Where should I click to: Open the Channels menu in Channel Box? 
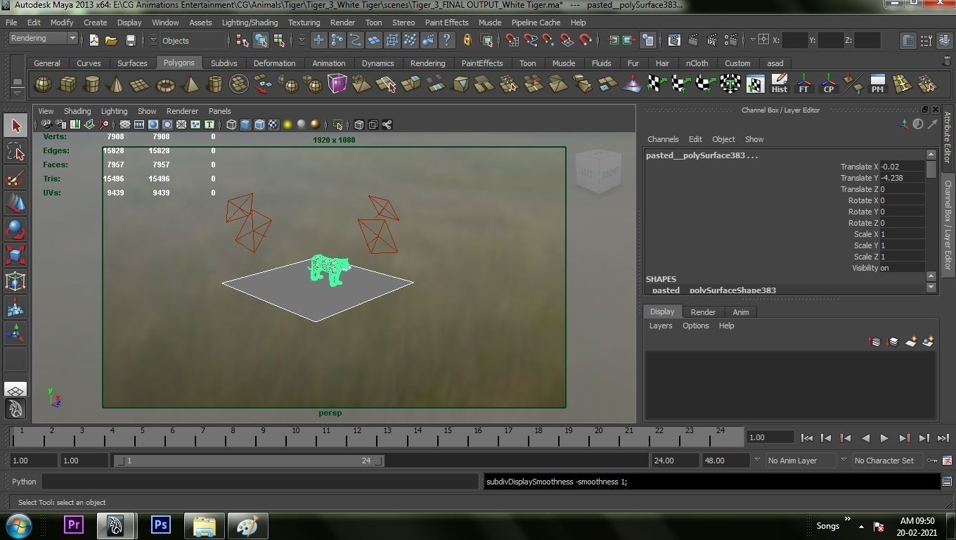(663, 139)
